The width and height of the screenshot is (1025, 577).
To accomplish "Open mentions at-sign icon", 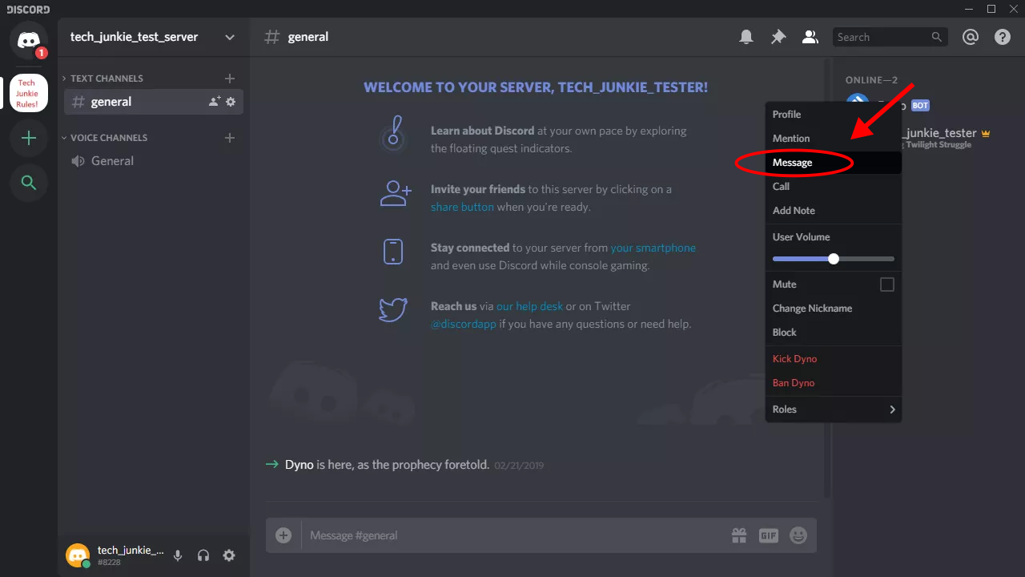I will click(x=971, y=37).
